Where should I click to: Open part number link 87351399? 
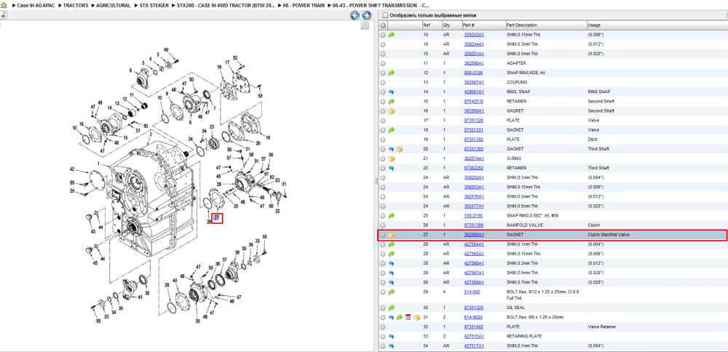click(474, 225)
